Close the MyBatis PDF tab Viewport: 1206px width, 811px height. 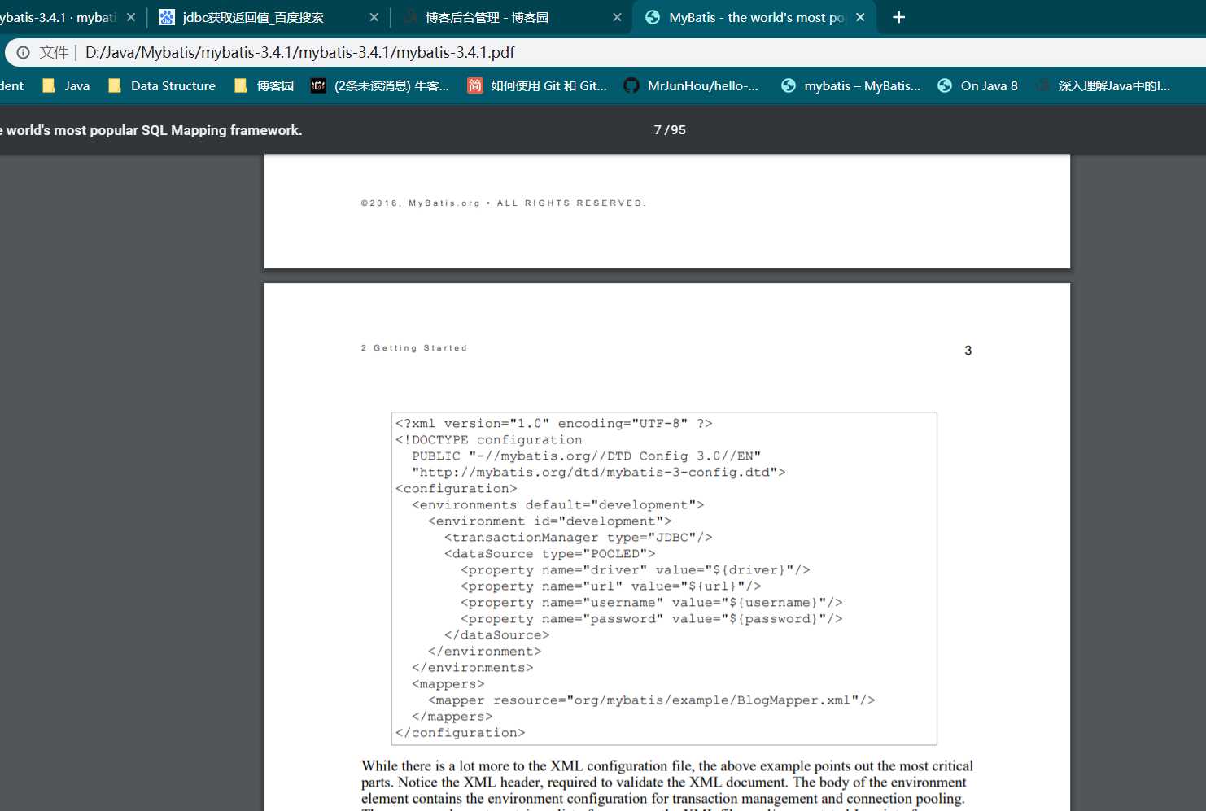[860, 17]
